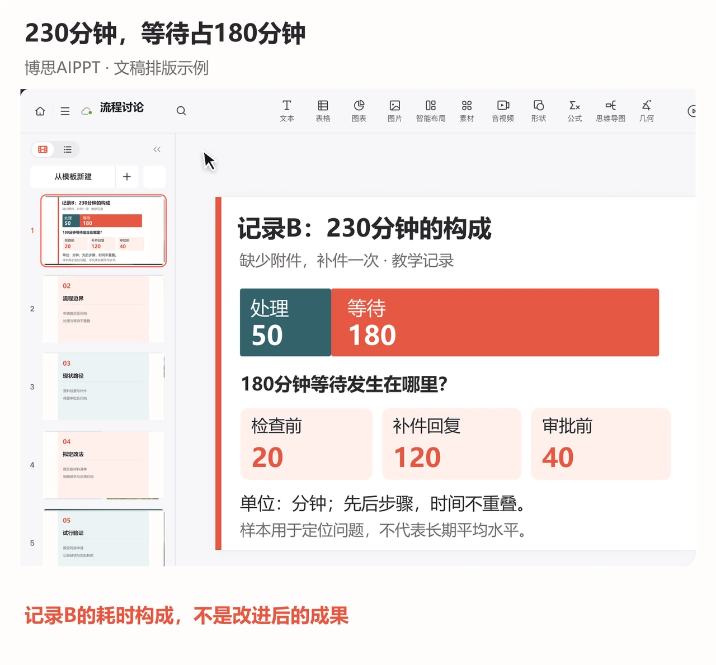Insert a table (表格)
Image resolution: width=716 pixels, height=665 pixels.
[x=323, y=111]
